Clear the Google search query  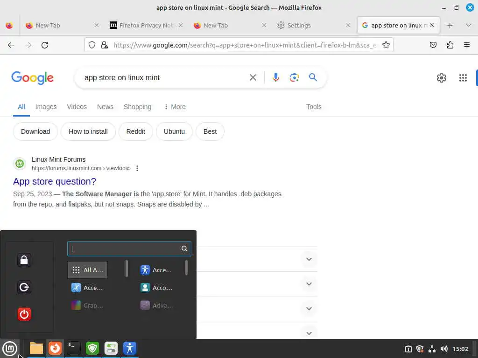click(253, 78)
